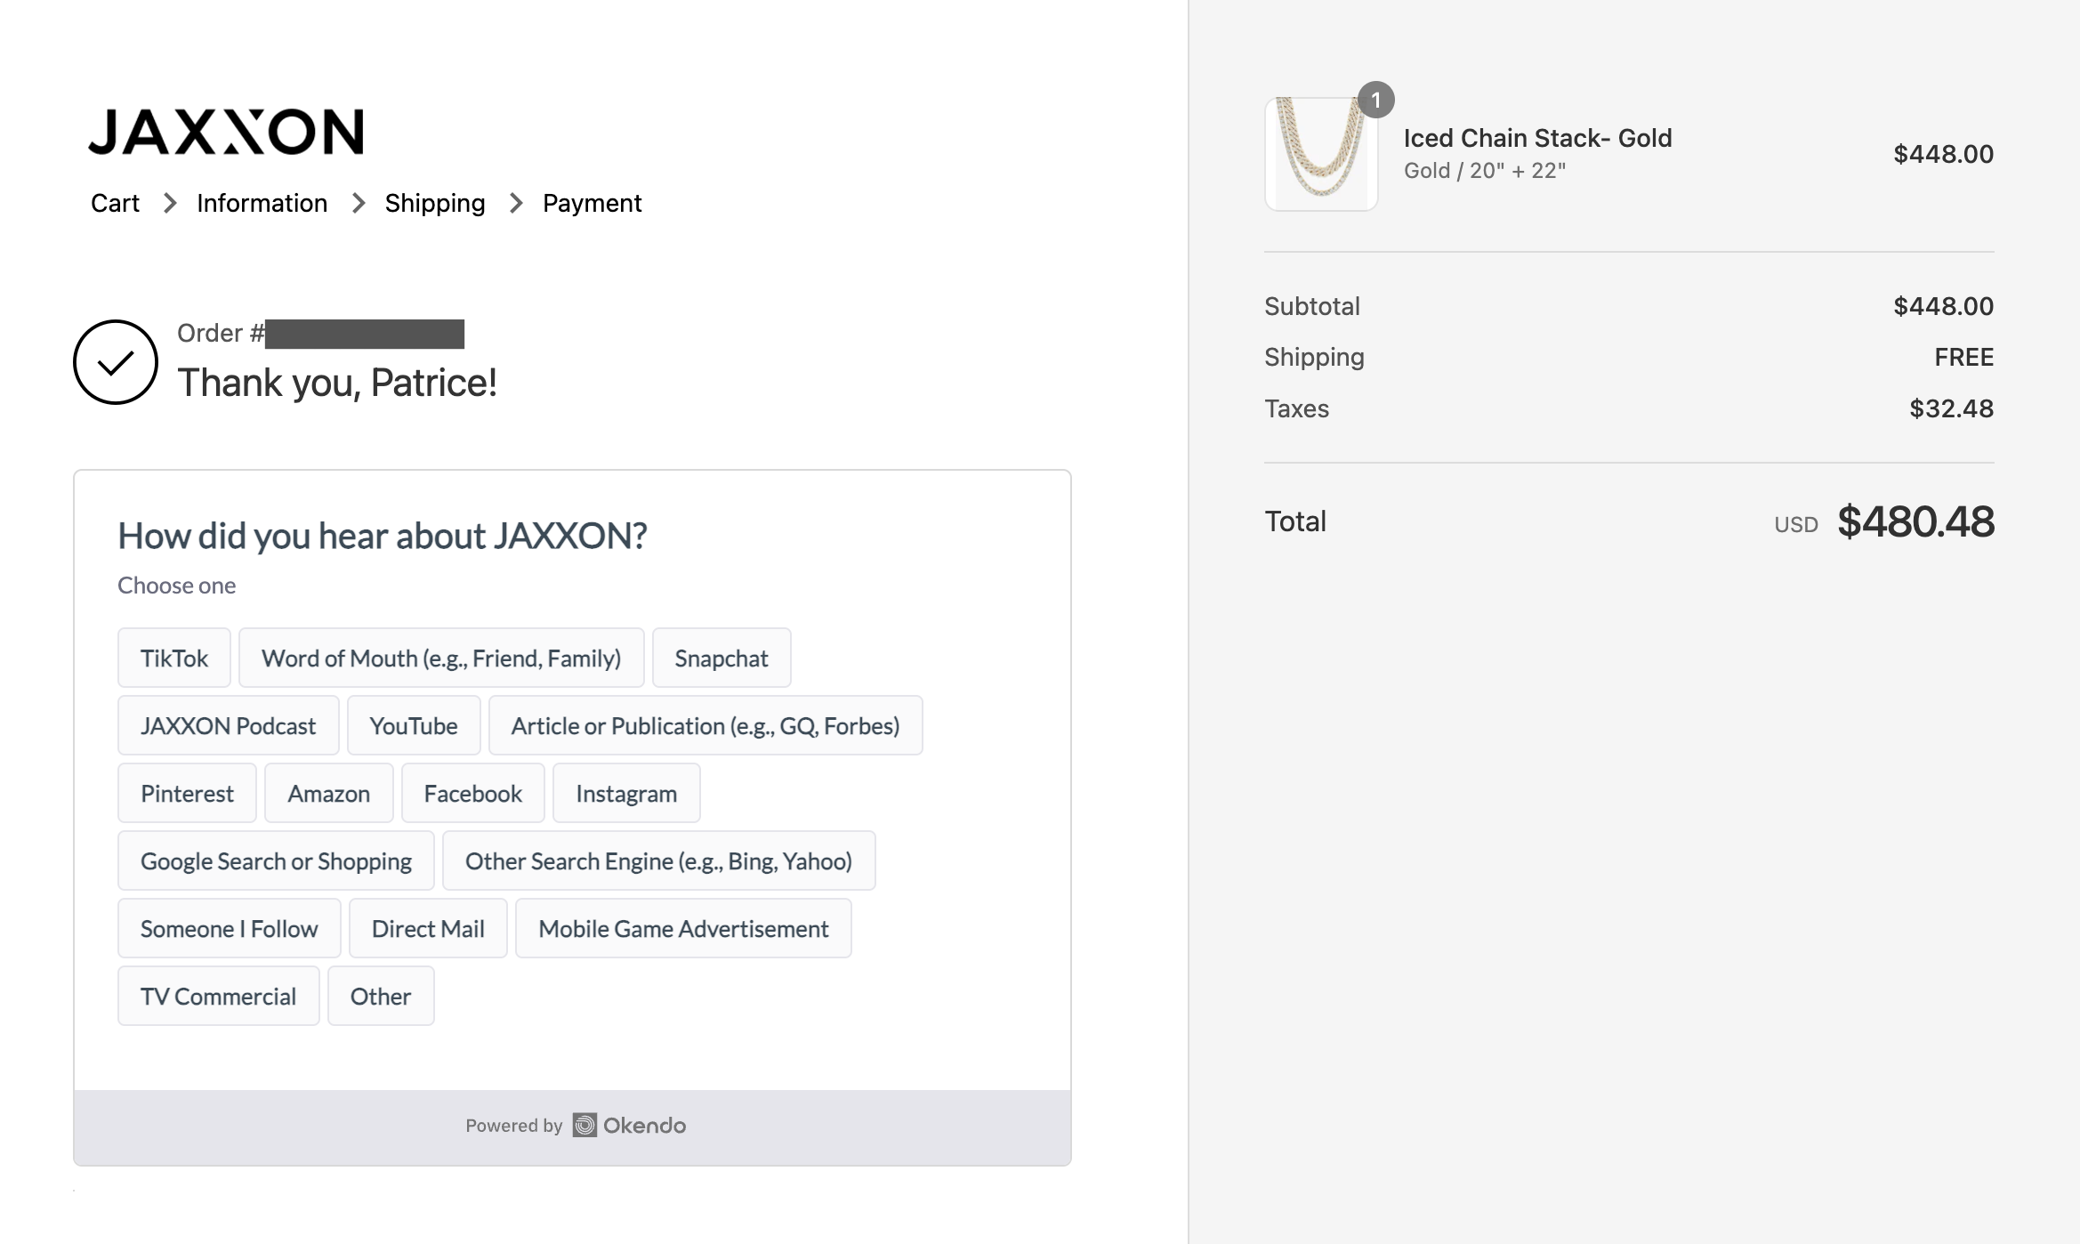Select the Other survey option
The width and height of the screenshot is (2080, 1244).
381,997
